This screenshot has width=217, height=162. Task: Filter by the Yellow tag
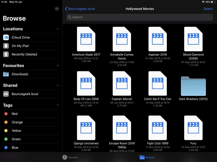click(x=31, y=131)
